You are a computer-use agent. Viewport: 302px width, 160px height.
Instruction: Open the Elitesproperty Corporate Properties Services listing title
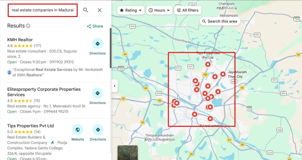44,92
